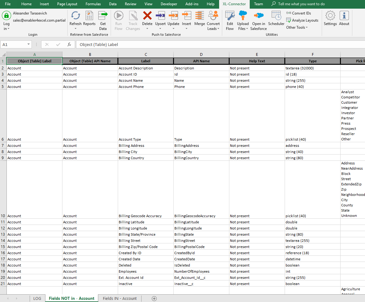
Task: Add a new sheet with plus icon
Action: (x=154, y=299)
